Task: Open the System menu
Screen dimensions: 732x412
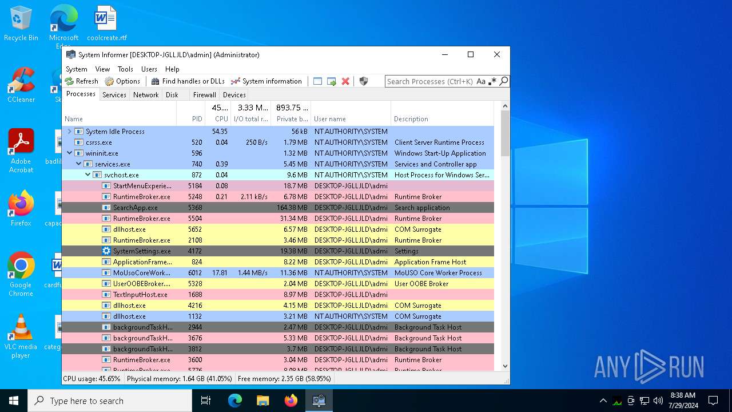Action: click(x=77, y=69)
